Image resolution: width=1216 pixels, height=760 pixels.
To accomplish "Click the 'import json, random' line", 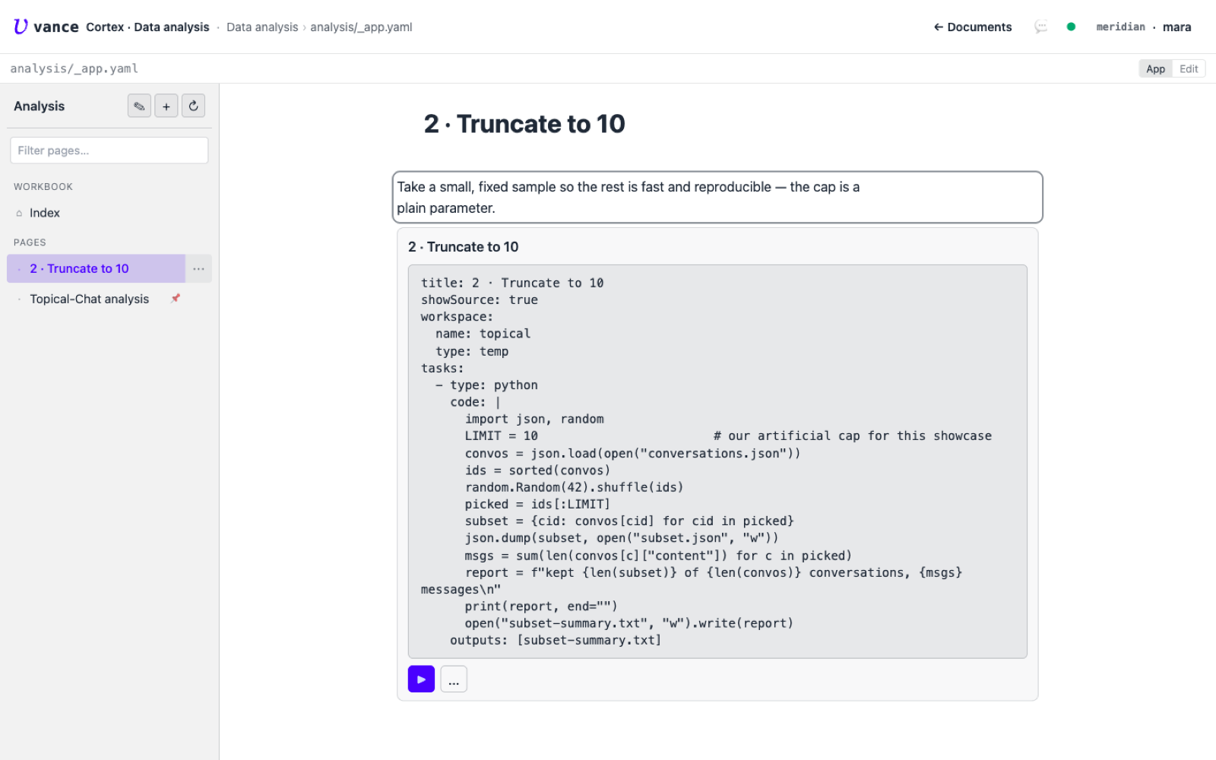I will (x=534, y=419).
